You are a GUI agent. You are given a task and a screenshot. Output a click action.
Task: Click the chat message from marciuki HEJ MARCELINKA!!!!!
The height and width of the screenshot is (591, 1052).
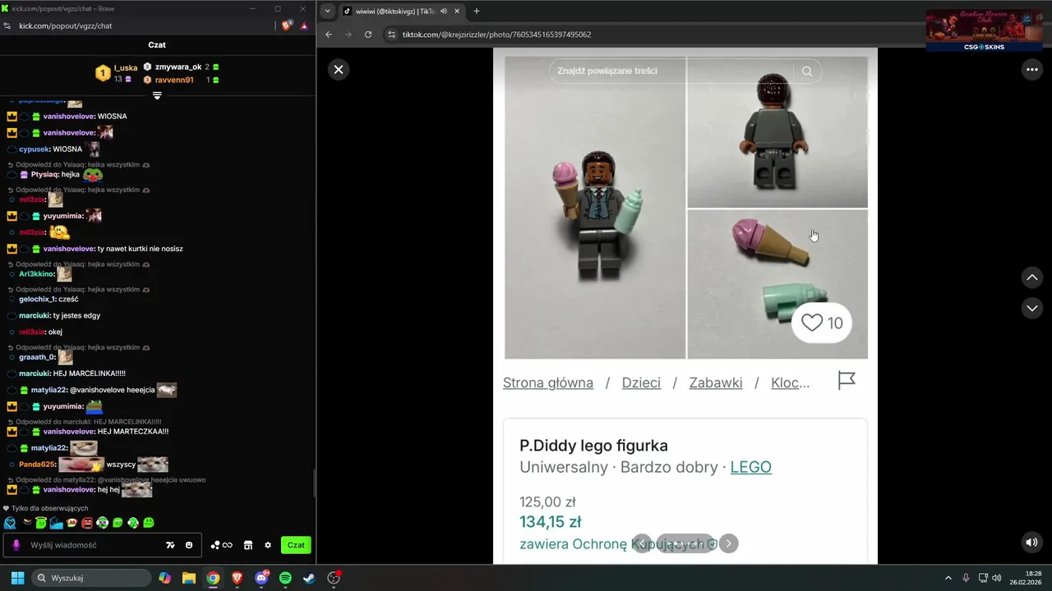(72, 373)
